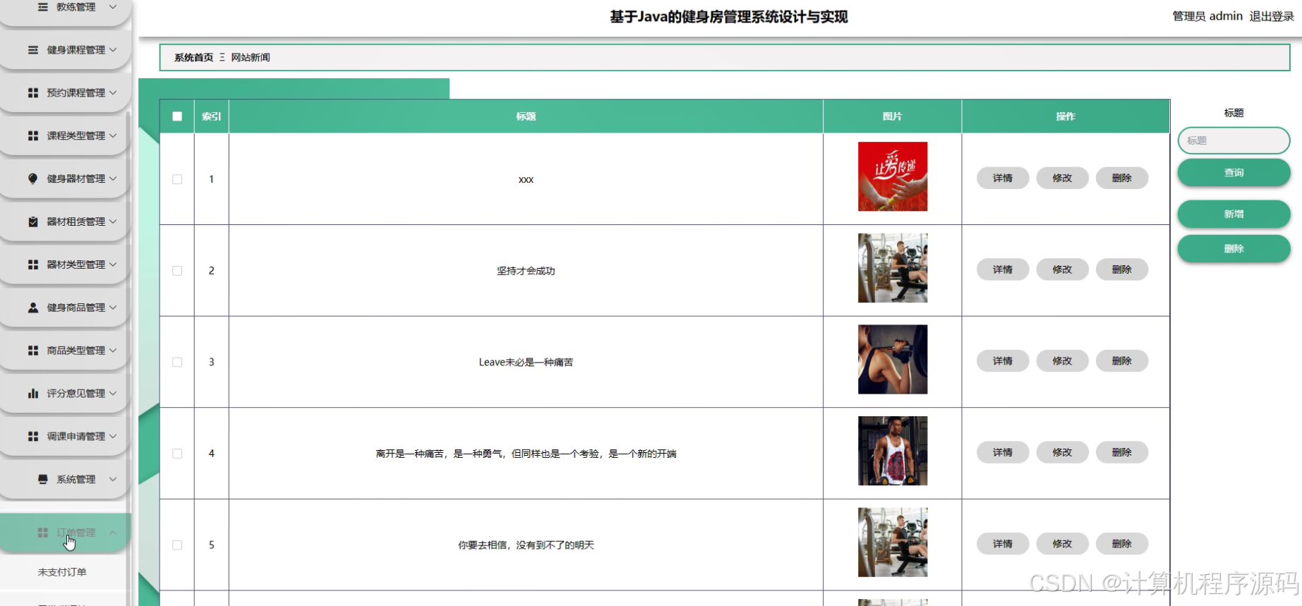Screen dimensions: 1302x606
Task: Expand the 评分意见管理 chevron
Action: pyautogui.click(x=113, y=394)
